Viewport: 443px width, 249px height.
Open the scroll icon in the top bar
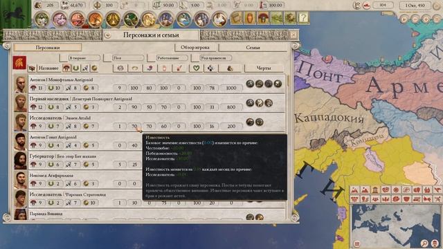coord(236,18)
